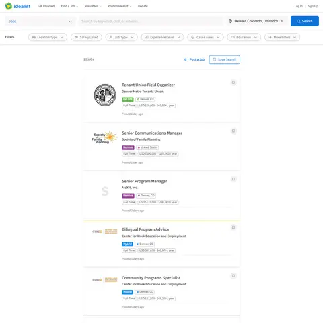The height and width of the screenshot is (323, 323).
Task: Click the Post a Job link
Action: pyautogui.click(x=194, y=59)
